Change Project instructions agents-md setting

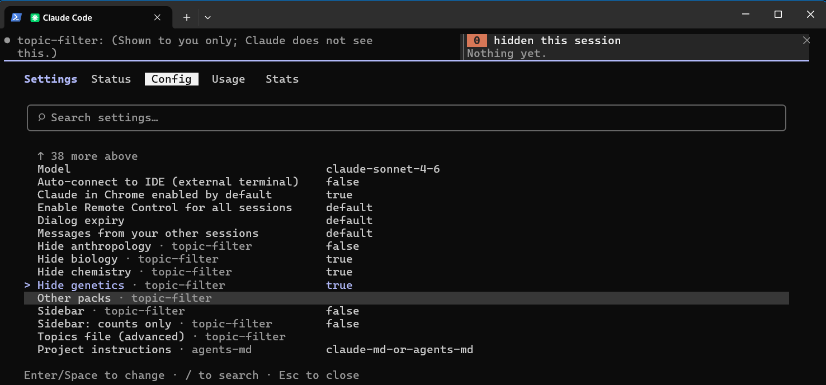click(407, 349)
